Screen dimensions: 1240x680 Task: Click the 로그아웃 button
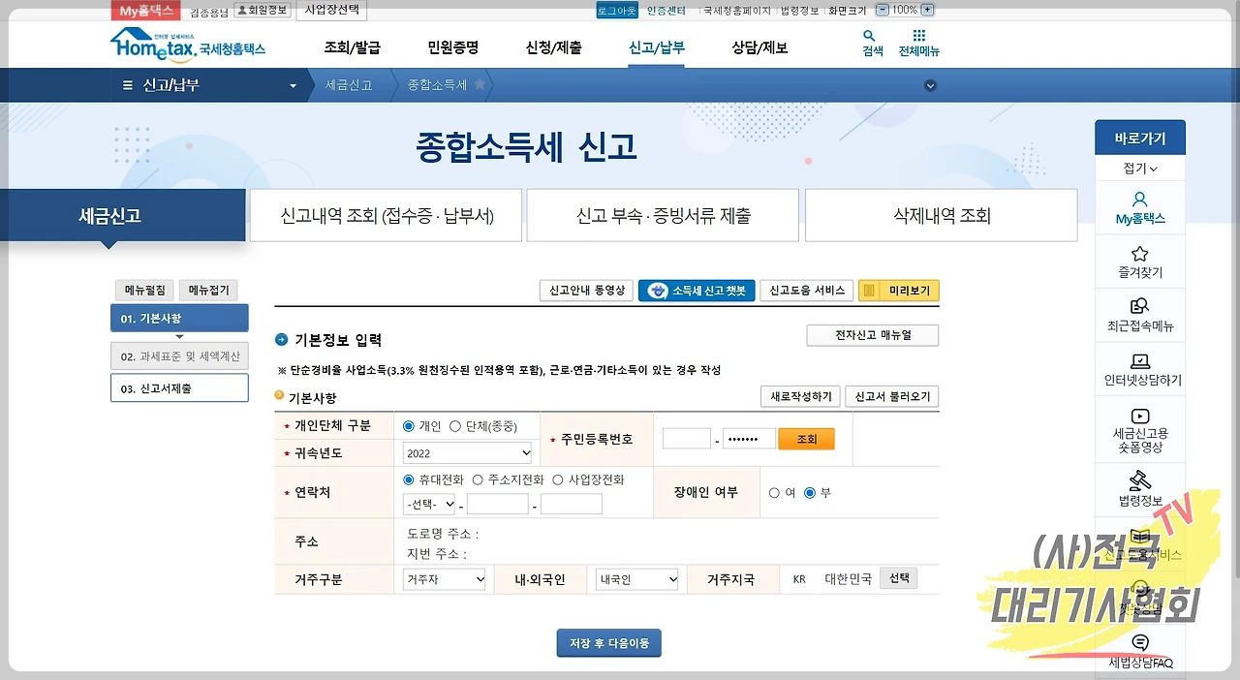pos(616,10)
